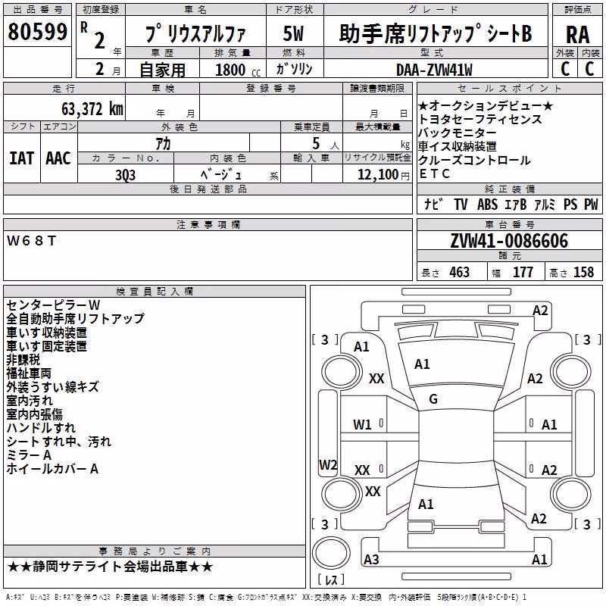
Task: Select length value 463
Action: pyautogui.click(x=460, y=272)
